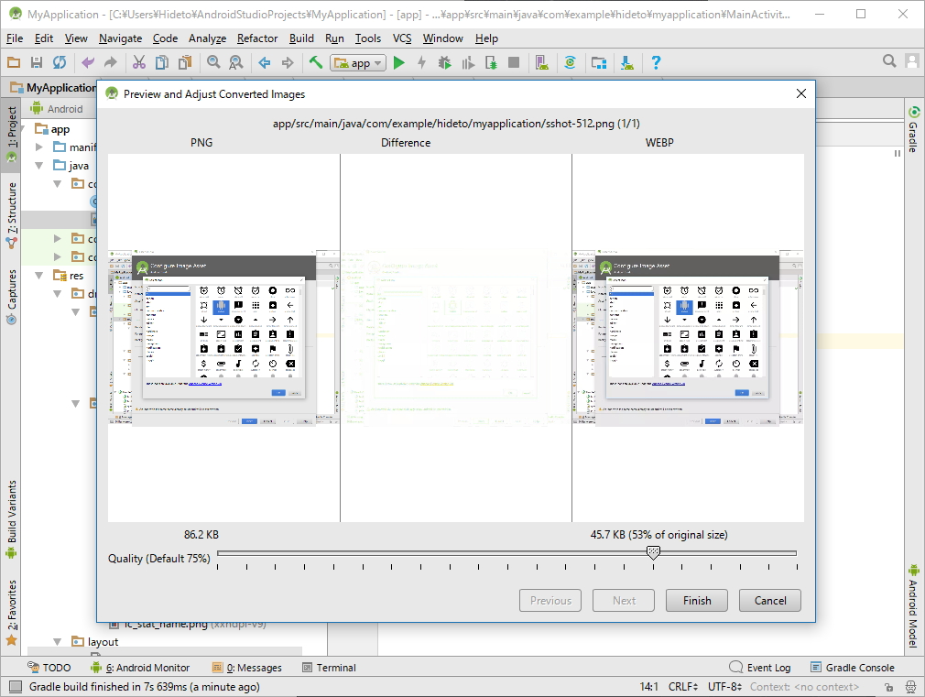Toggle the 2: Favorites tool window
925x697 pixels.
point(11,613)
